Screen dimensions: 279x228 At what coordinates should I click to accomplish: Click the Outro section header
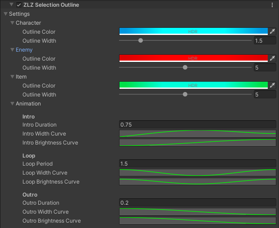(x=30, y=195)
